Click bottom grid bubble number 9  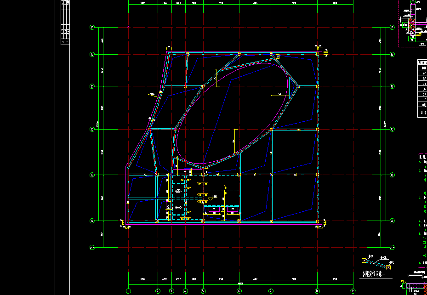coord(353,291)
